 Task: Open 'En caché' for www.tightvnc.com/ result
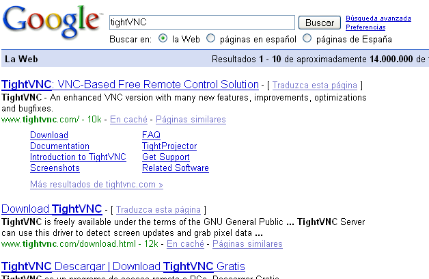[128, 120]
